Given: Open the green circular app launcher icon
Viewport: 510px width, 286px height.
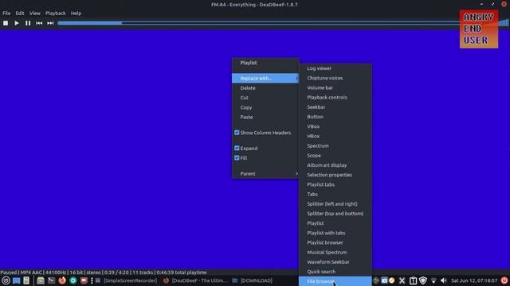Looking at the screenshot, I should [73, 280].
